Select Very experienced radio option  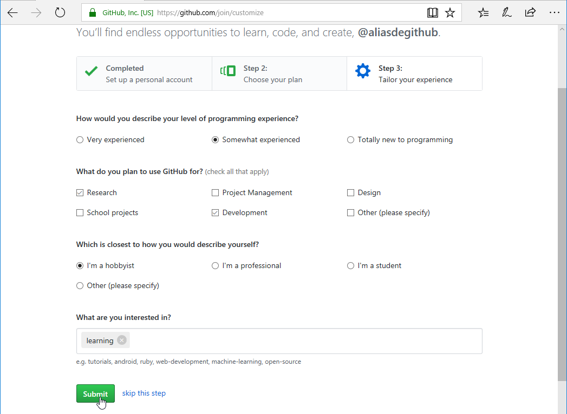(x=80, y=140)
